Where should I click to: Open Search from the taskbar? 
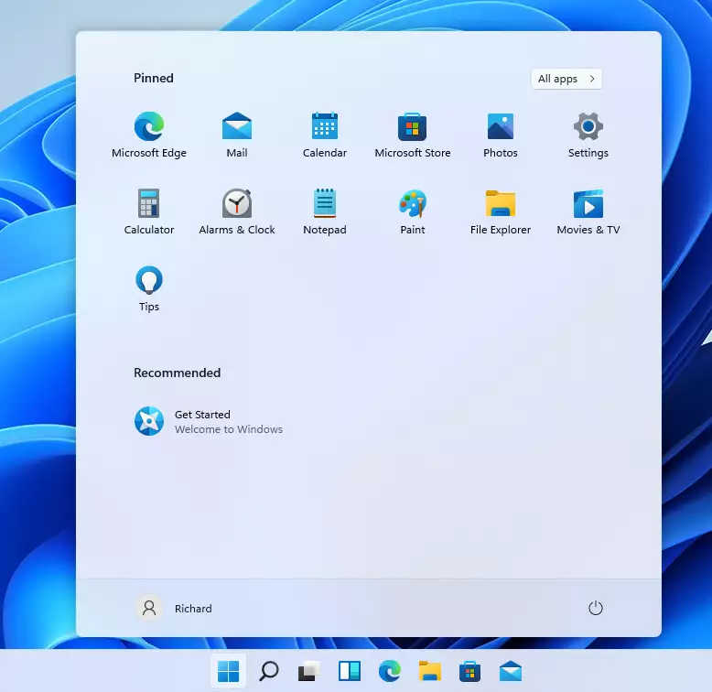(x=269, y=671)
